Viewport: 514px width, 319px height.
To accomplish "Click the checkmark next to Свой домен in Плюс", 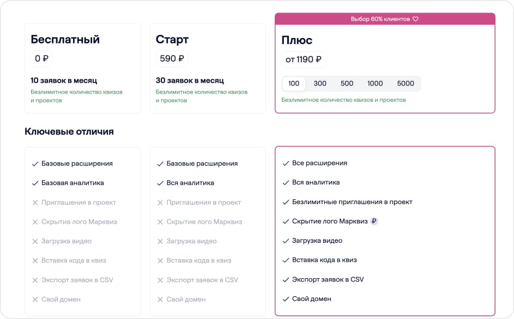I will pos(286,299).
